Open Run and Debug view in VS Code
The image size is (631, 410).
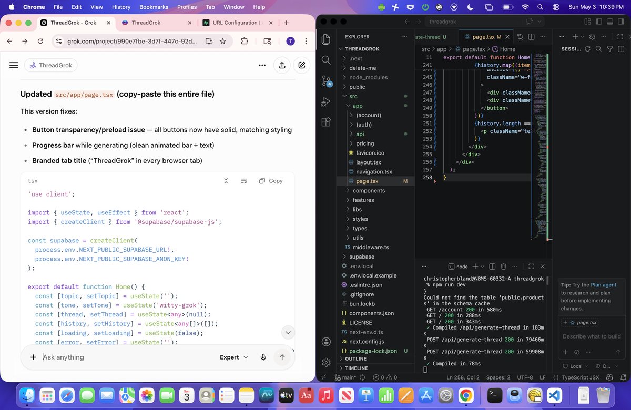click(x=326, y=101)
